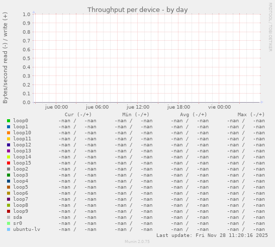Click the vie 00:00 time axis label
Screen dimensions: 275x247
tap(219, 107)
